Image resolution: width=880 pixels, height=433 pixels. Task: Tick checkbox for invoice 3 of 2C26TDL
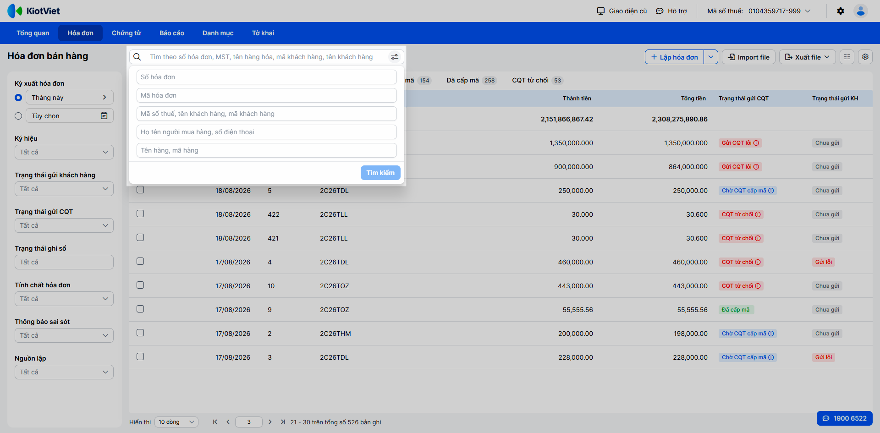[140, 356]
